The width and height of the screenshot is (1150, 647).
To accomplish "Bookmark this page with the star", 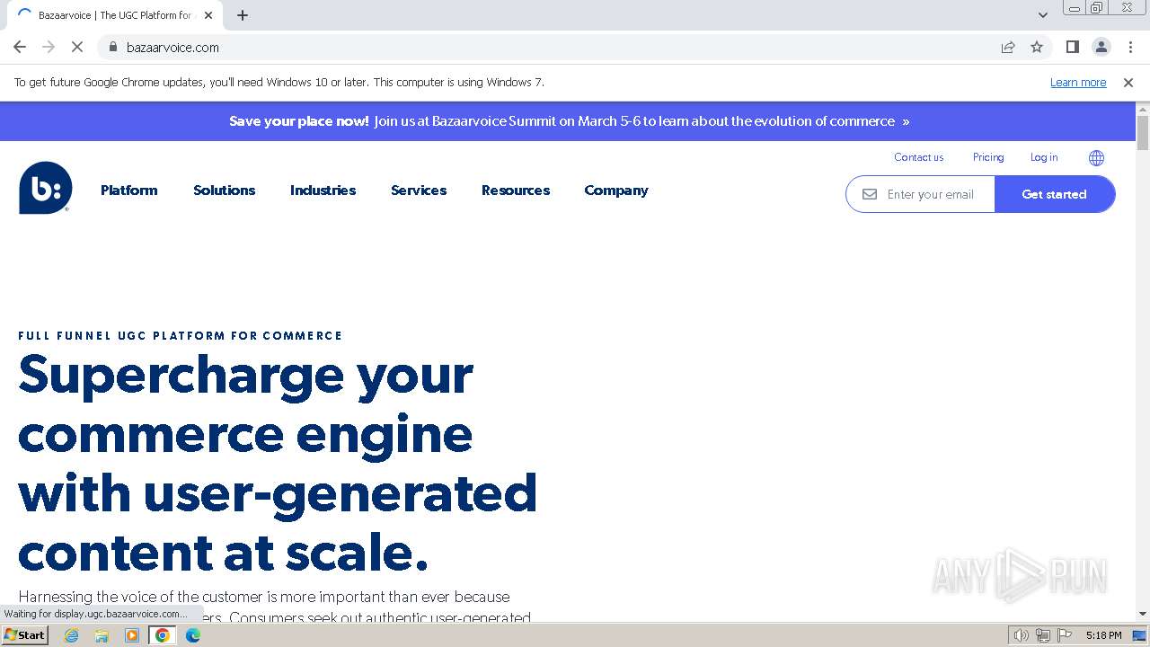I will point(1037,48).
